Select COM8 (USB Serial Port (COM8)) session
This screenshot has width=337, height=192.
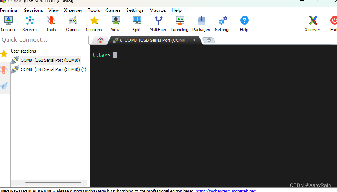coord(50,60)
